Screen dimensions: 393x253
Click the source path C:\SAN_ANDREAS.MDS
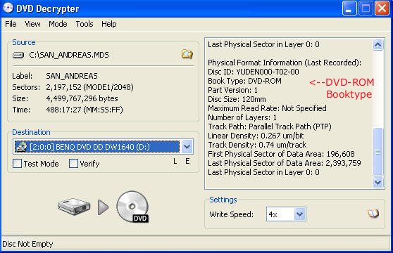pos(69,55)
